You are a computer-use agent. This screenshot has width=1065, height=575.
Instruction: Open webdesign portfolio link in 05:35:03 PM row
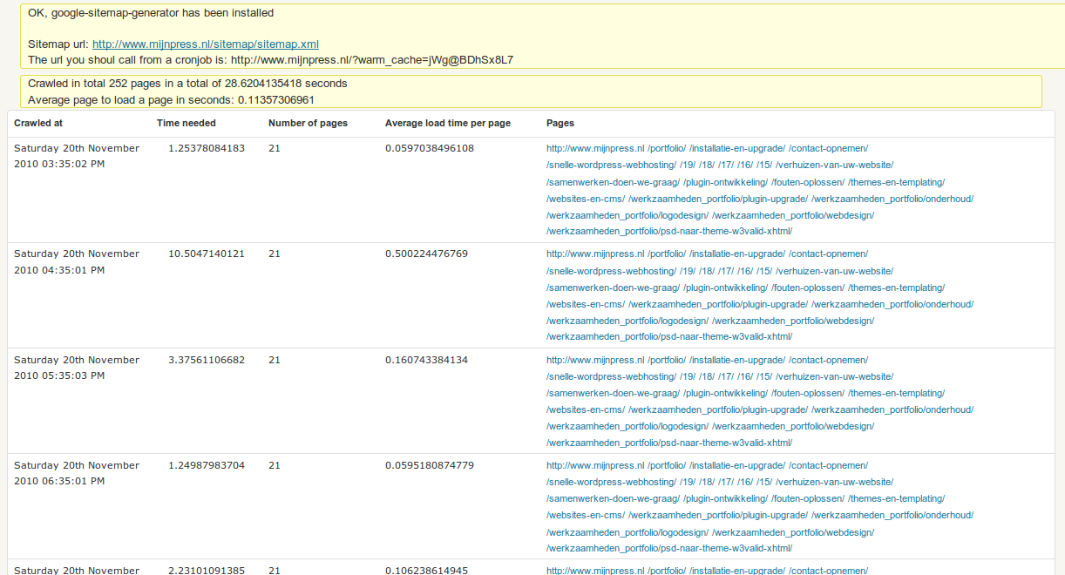click(x=793, y=426)
